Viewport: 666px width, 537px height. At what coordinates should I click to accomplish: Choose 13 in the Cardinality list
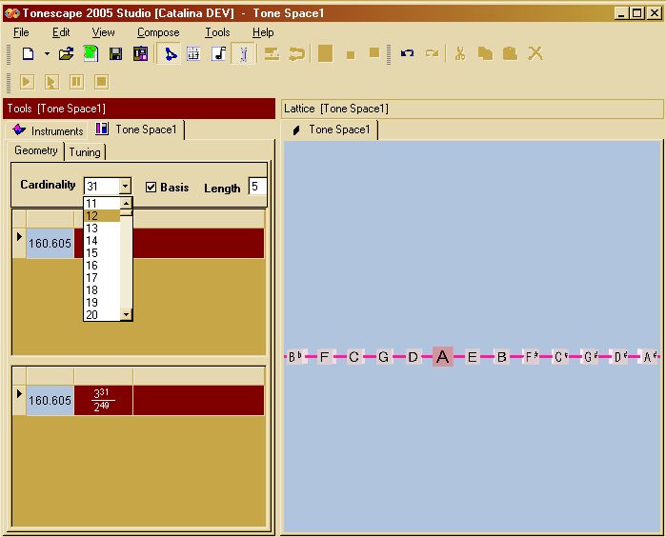pyautogui.click(x=102, y=228)
